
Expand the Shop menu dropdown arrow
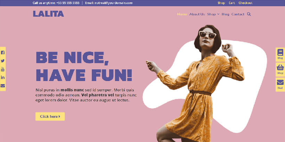click(218, 14)
